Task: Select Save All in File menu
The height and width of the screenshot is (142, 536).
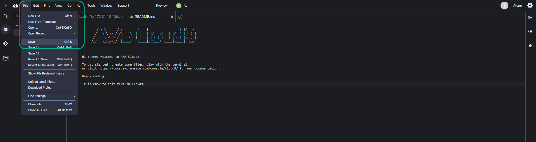Action: [49, 54]
